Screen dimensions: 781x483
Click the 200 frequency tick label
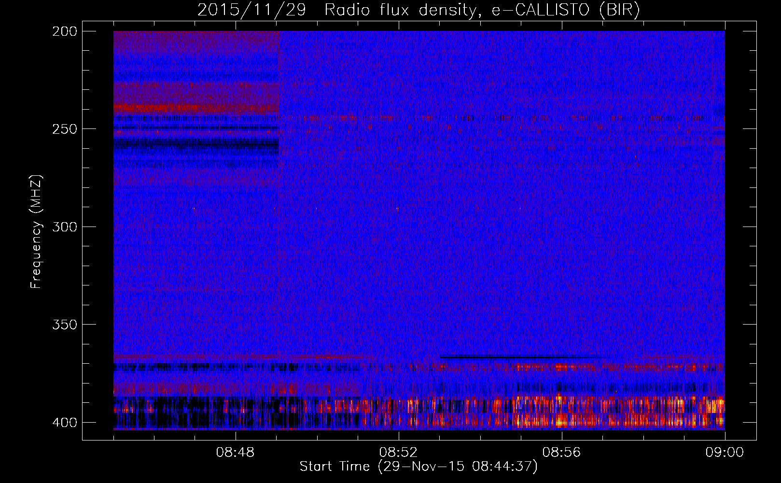point(65,31)
